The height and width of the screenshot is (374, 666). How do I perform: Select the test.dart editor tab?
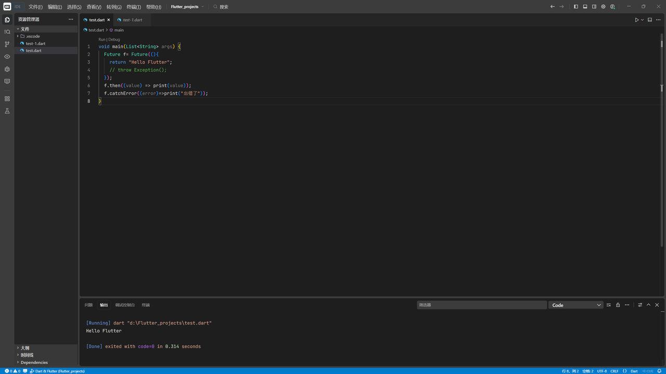coord(96,20)
